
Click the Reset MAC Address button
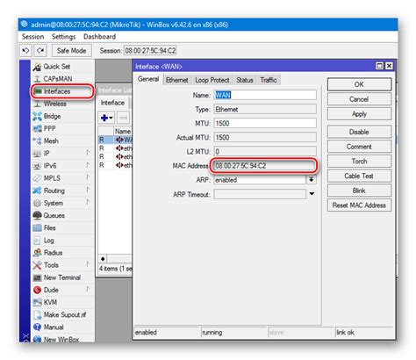click(359, 205)
